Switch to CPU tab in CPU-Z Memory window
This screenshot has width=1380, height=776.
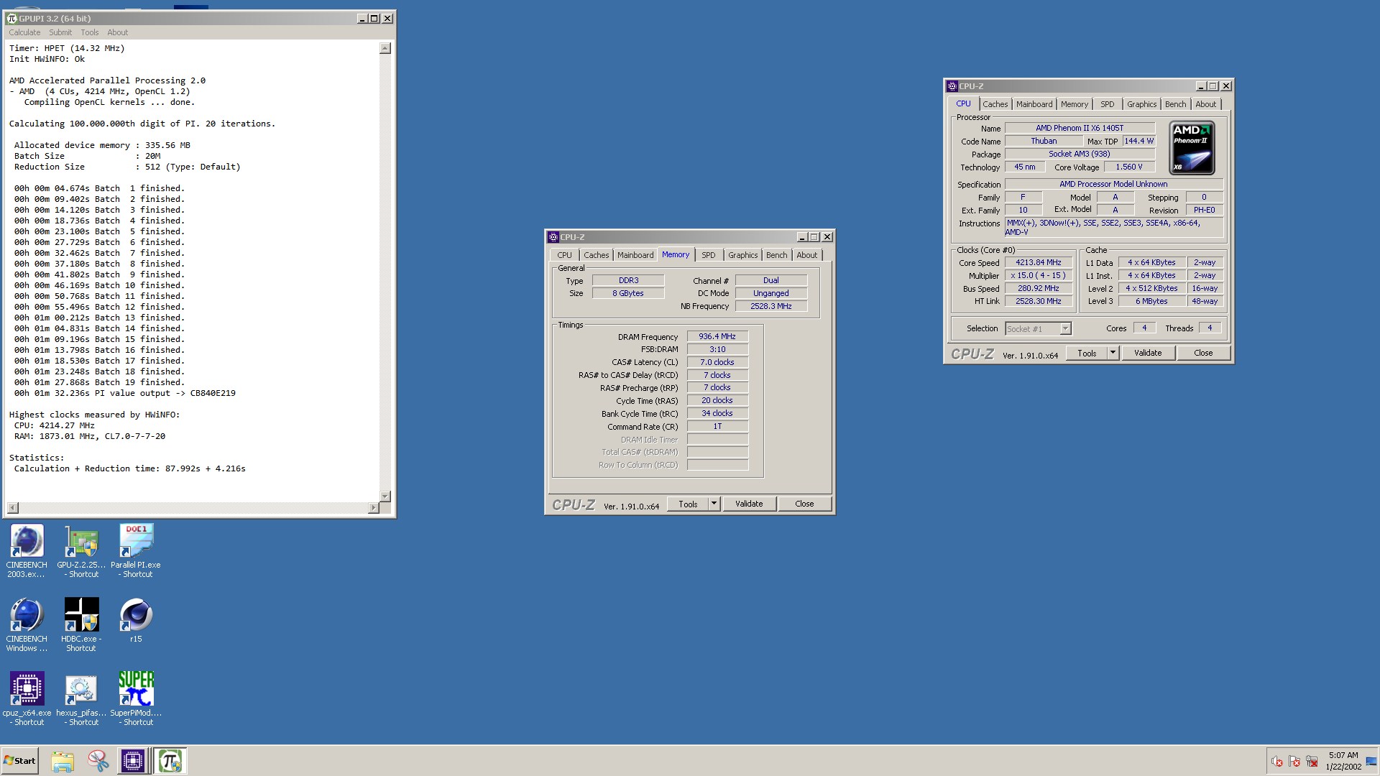coord(564,255)
